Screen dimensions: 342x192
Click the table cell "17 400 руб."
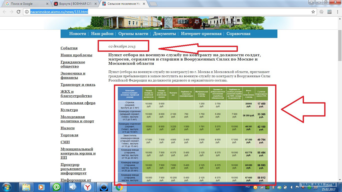point(261,105)
